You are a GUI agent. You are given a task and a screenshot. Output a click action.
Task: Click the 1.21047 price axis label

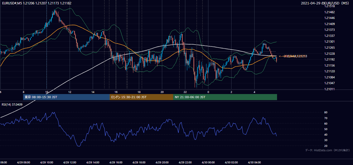(330, 83)
